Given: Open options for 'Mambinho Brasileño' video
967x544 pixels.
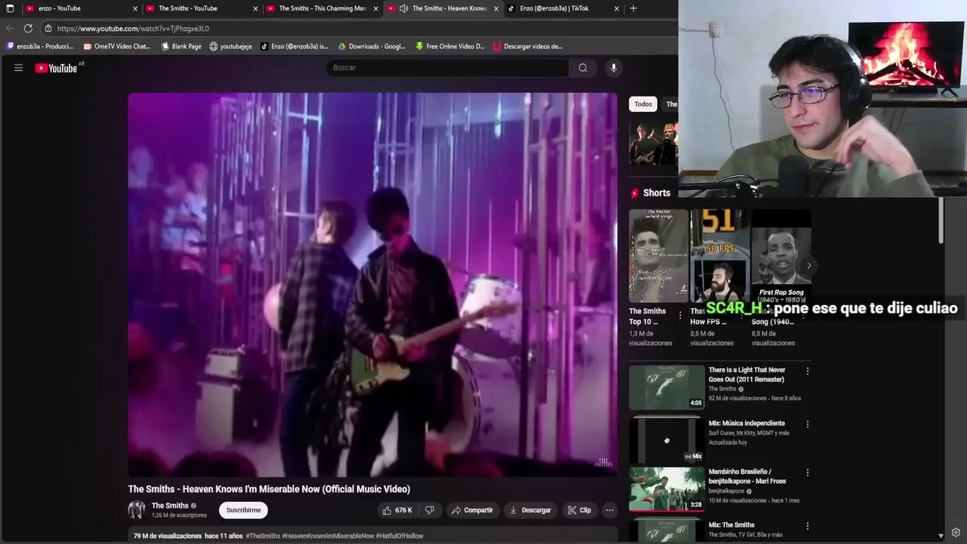Looking at the screenshot, I should 807,472.
